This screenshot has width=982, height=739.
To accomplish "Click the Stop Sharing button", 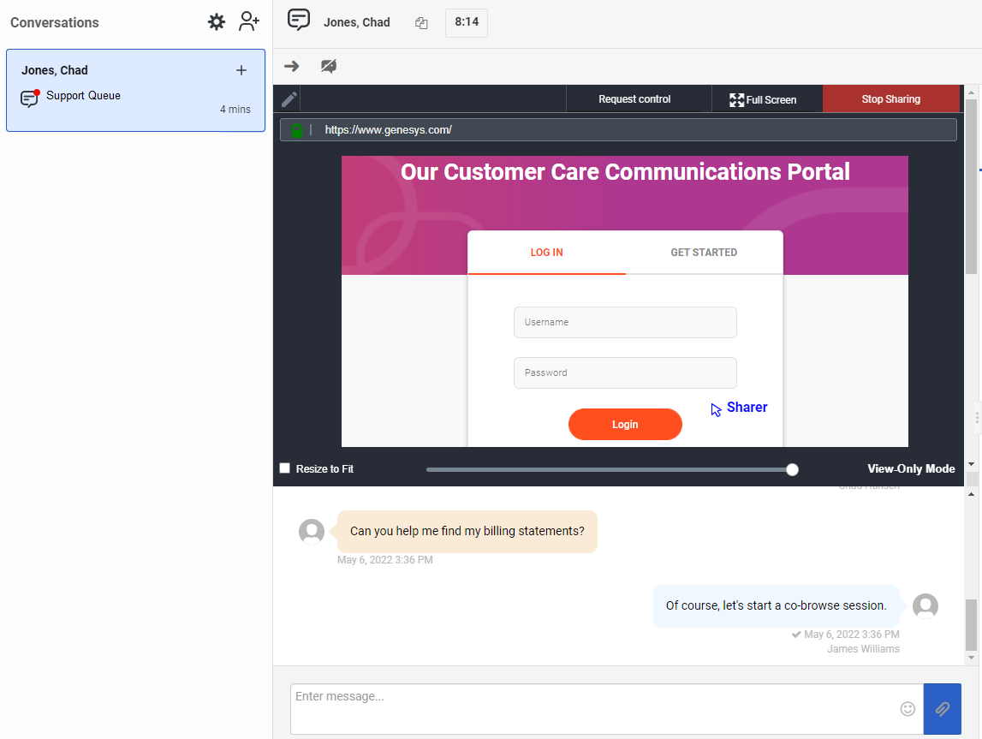I will pyautogui.click(x=890, y=98).
